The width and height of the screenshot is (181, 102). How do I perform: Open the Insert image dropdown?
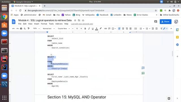[x=114, y=29]
